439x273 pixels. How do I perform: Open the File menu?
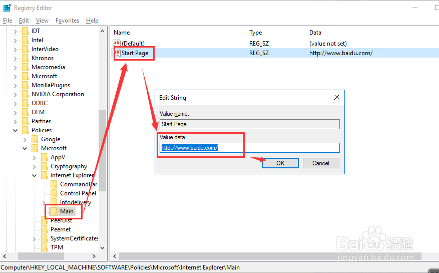click(x=8, y=21)
